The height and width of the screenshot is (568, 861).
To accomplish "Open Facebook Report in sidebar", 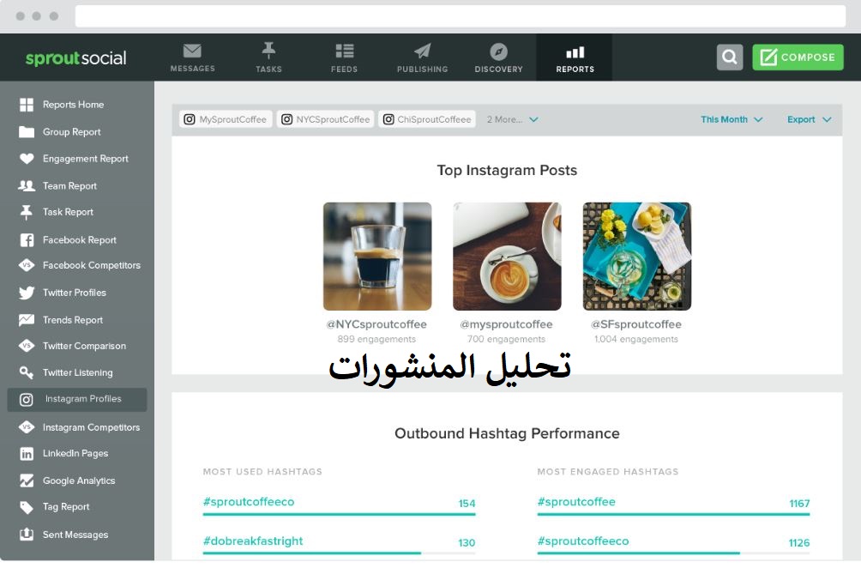I will click(77, 240).
